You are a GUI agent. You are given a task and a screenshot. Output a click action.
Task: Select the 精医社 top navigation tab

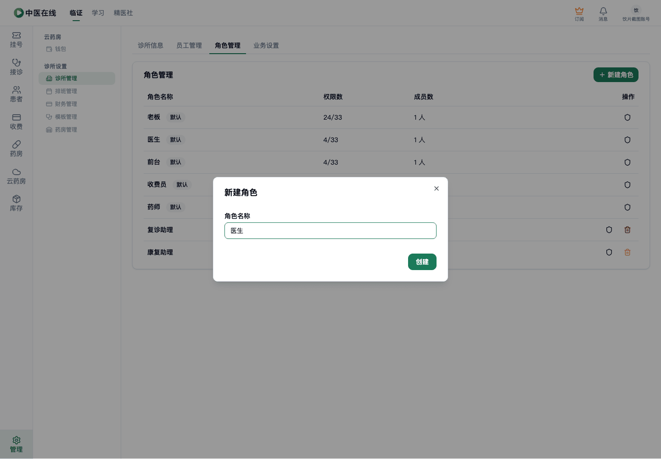(x=123, y=13)
